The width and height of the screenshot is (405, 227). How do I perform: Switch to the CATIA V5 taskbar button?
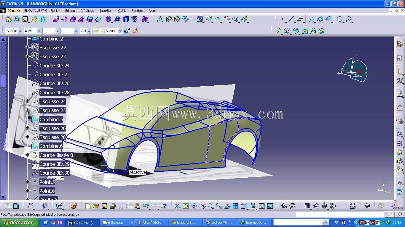(83, 223)
